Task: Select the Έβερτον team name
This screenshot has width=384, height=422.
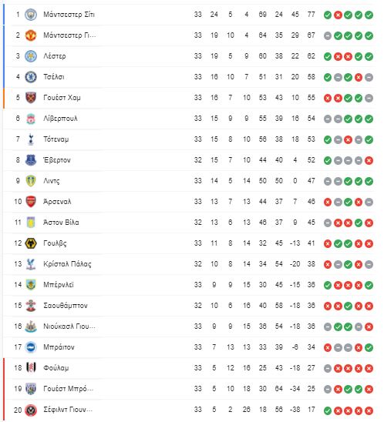Action: point(57,160)
